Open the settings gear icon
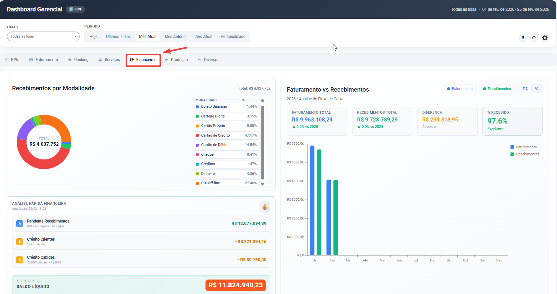Screen dimensions: 557x294 545,38
